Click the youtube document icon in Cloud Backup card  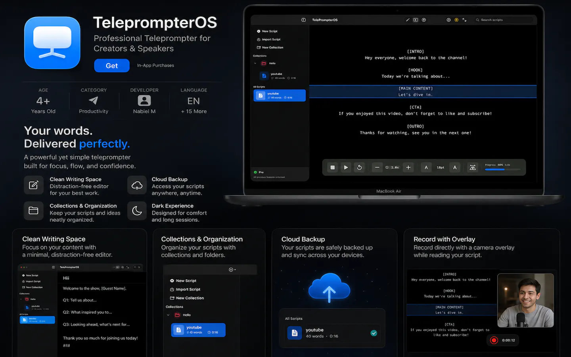295,333
